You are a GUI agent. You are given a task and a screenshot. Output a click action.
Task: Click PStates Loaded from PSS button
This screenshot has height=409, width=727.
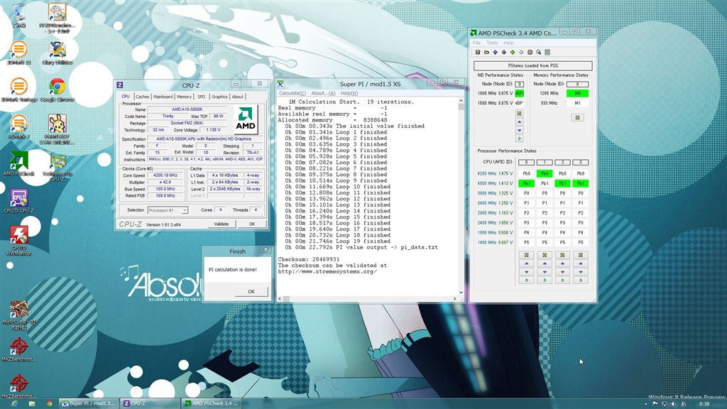(532, 66)
